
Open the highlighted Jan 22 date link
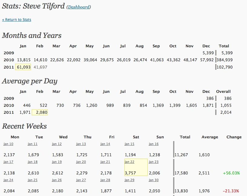(x=129, y=162)
